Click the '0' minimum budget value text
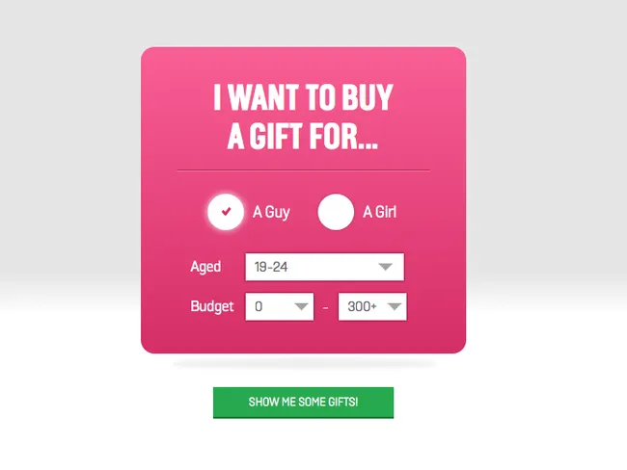This screenshot has width=627, height=470. tap(259, 306)
